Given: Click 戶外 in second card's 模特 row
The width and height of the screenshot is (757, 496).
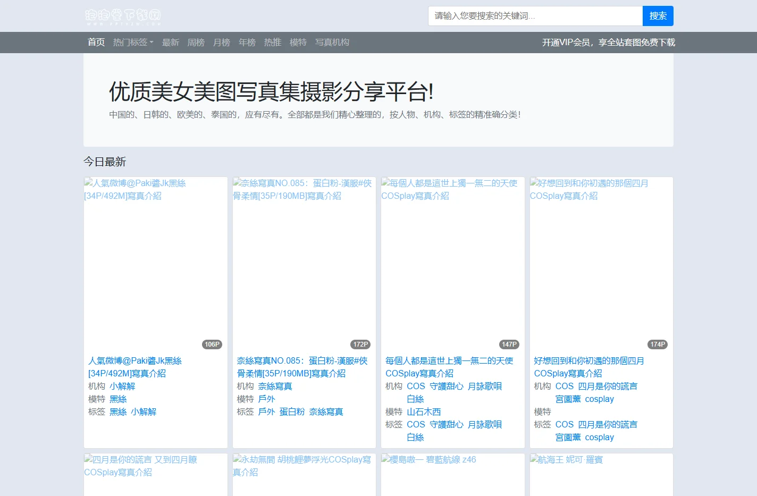Looking at the screenshot, I should [x=267, y=399].
